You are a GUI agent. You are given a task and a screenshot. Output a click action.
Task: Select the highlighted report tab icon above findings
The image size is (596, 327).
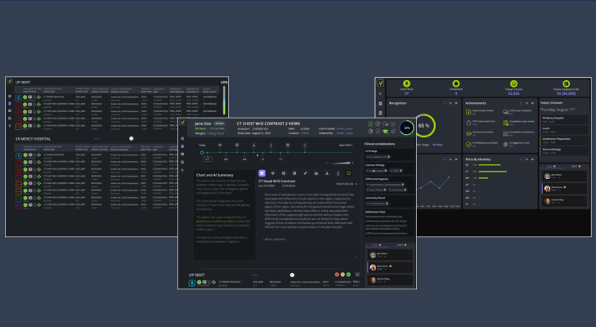[x=262, y=173]
